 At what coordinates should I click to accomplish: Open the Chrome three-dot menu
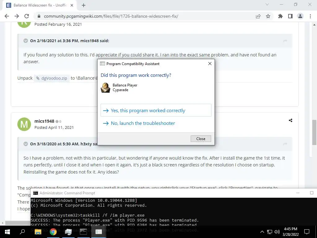[310, 16]
